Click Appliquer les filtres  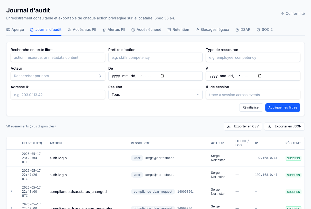283,107
